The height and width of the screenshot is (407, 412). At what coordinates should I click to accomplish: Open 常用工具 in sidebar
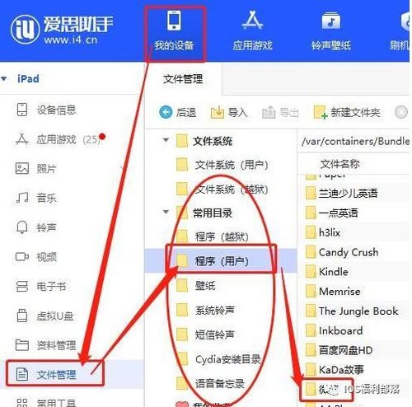tap(45, 403)
